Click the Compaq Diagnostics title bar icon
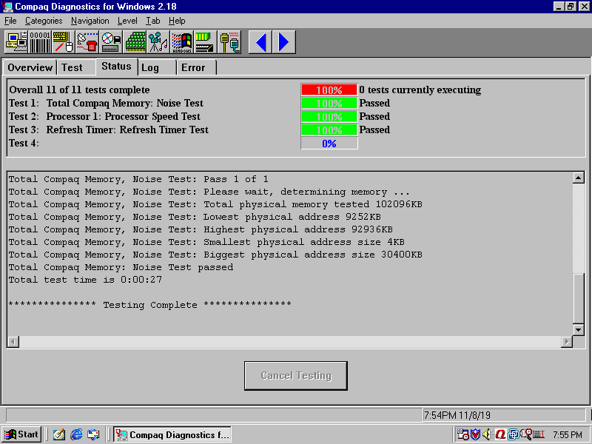Image resolution: width=592 pixels, height=444 pixels. point(7,7)
